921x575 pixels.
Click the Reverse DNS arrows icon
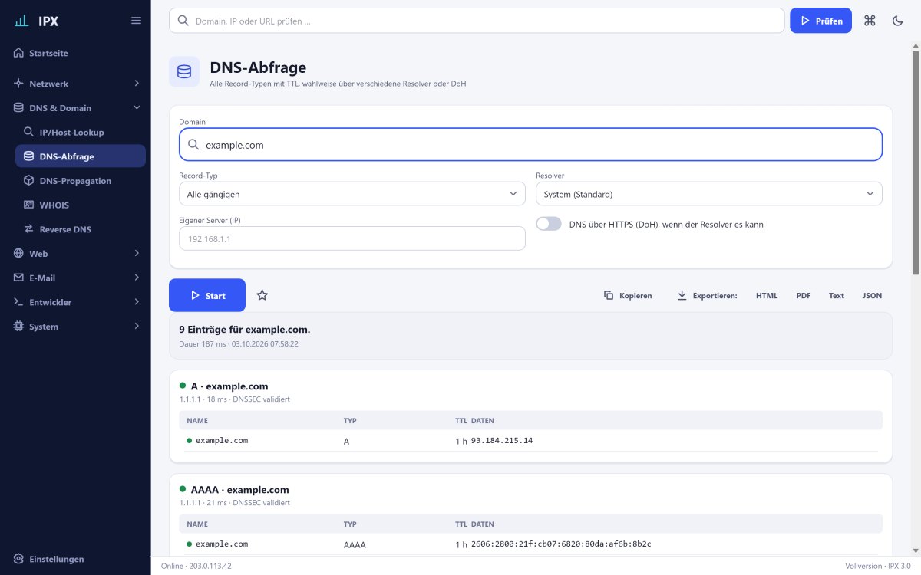click(29, 229)
